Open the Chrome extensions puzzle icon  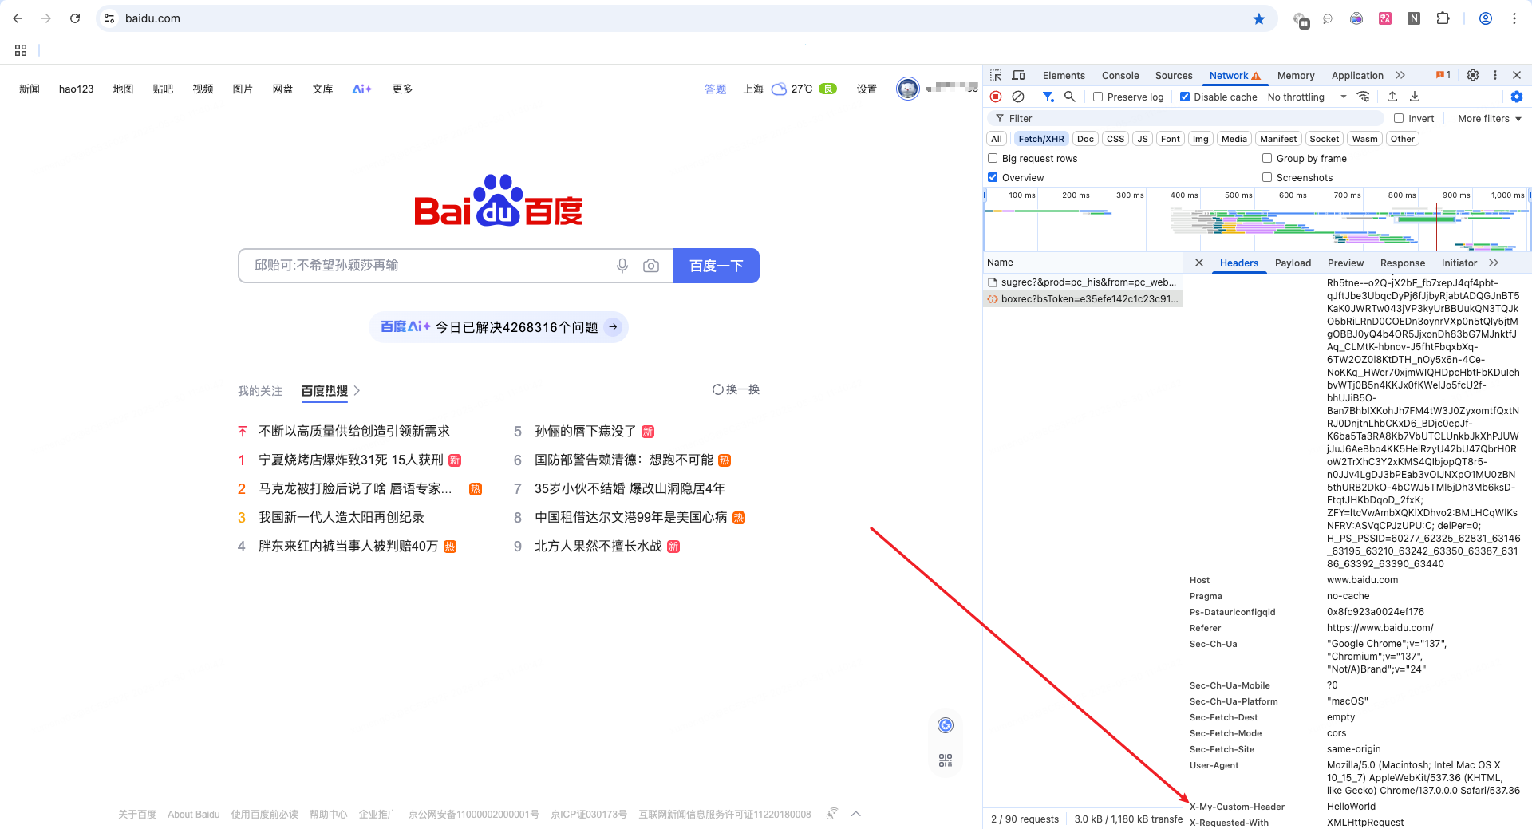coord(1443,18)
